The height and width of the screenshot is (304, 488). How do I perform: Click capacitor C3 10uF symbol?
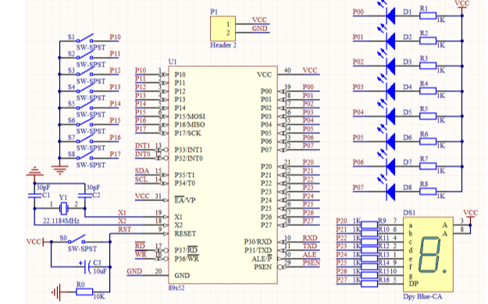pyautogui.click(x=87, y=267)
